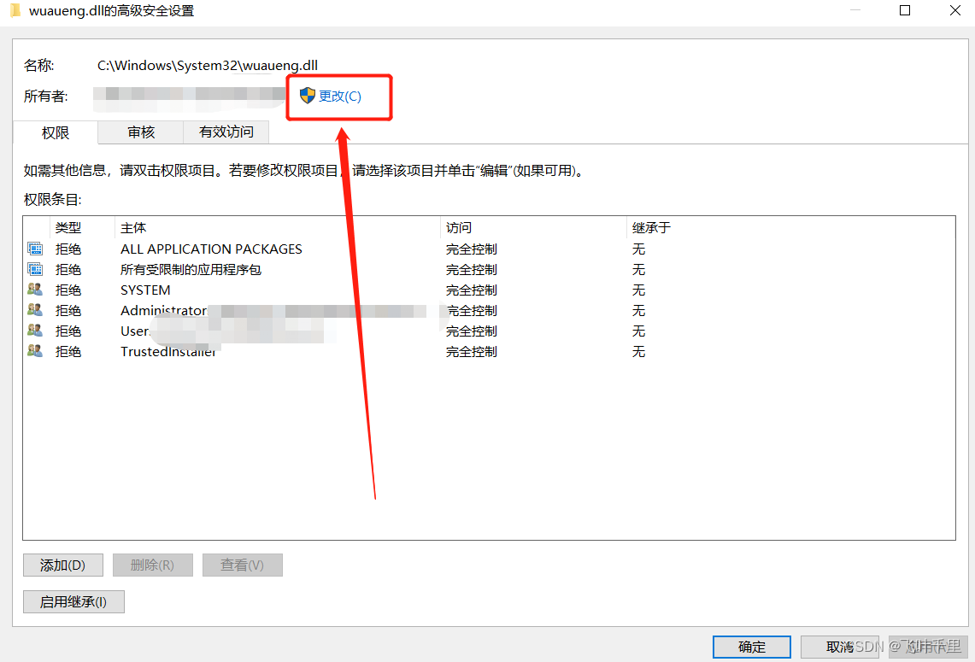Screen dimensions: 975x662
Task: Click the user icon in Users row
Action: click(x=35, y=331)
